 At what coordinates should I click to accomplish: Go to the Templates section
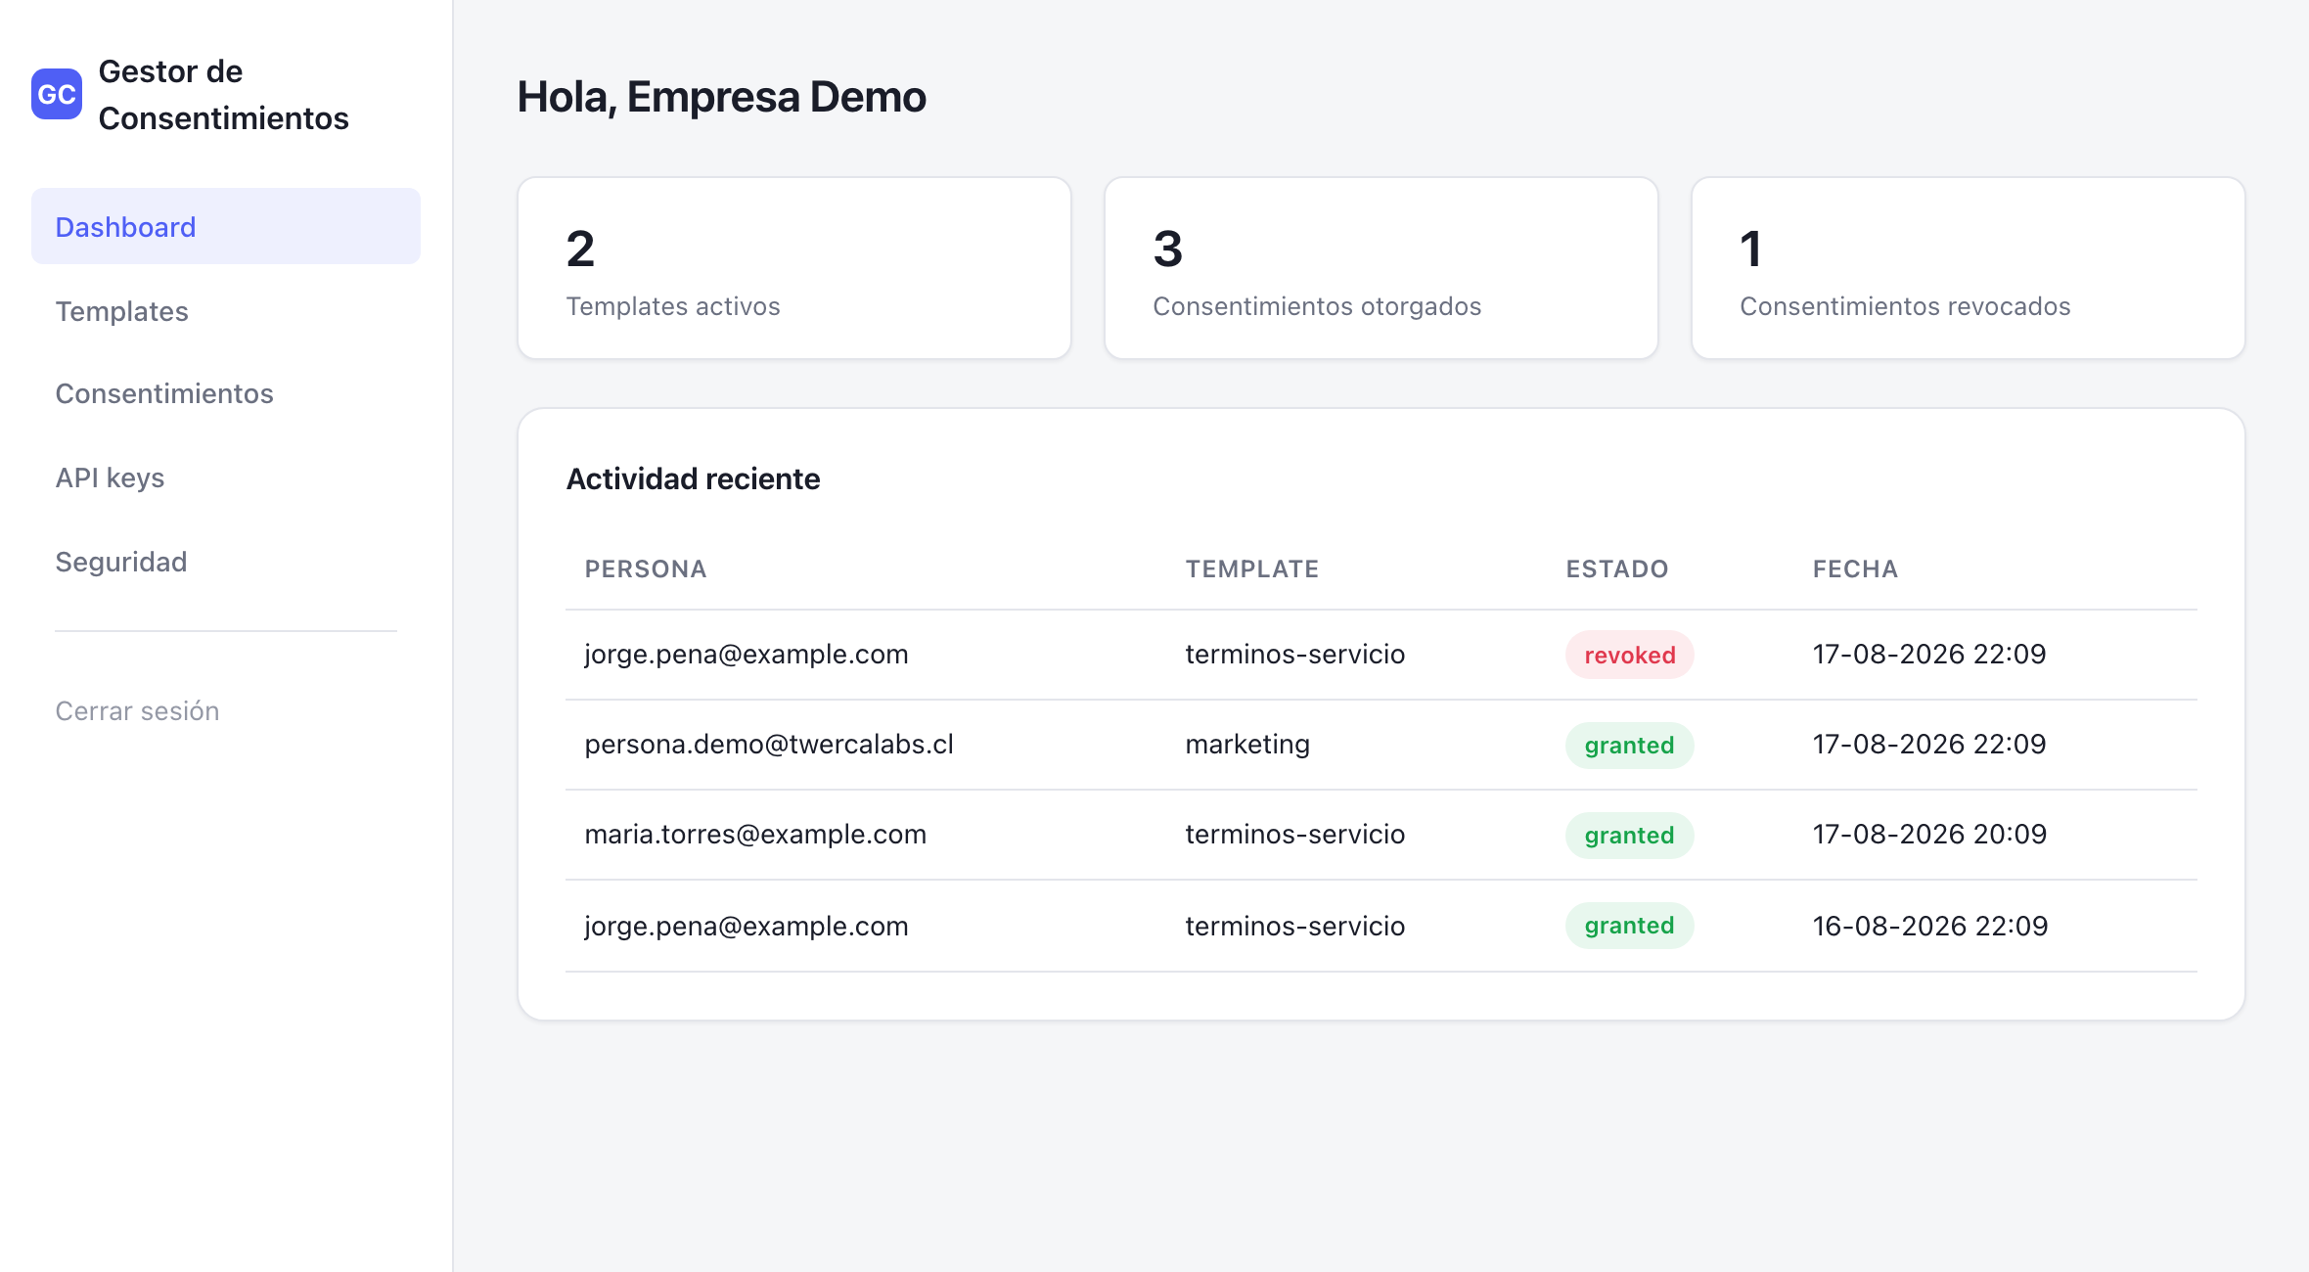pyautogui.click(x=122, y=311)
